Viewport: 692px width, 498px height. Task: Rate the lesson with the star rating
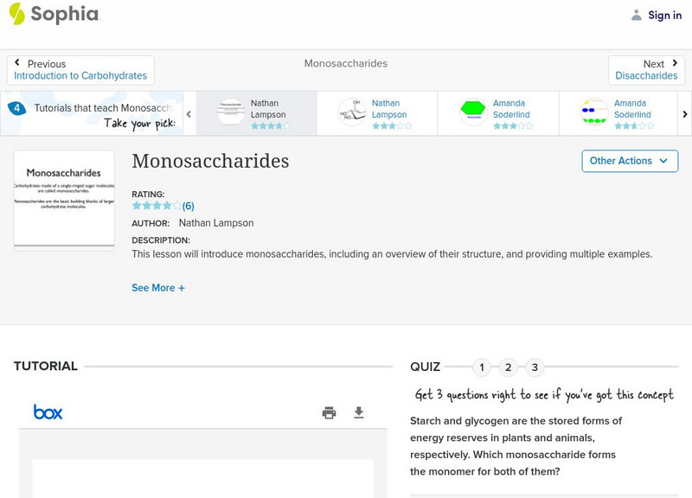tap(156, 206)
